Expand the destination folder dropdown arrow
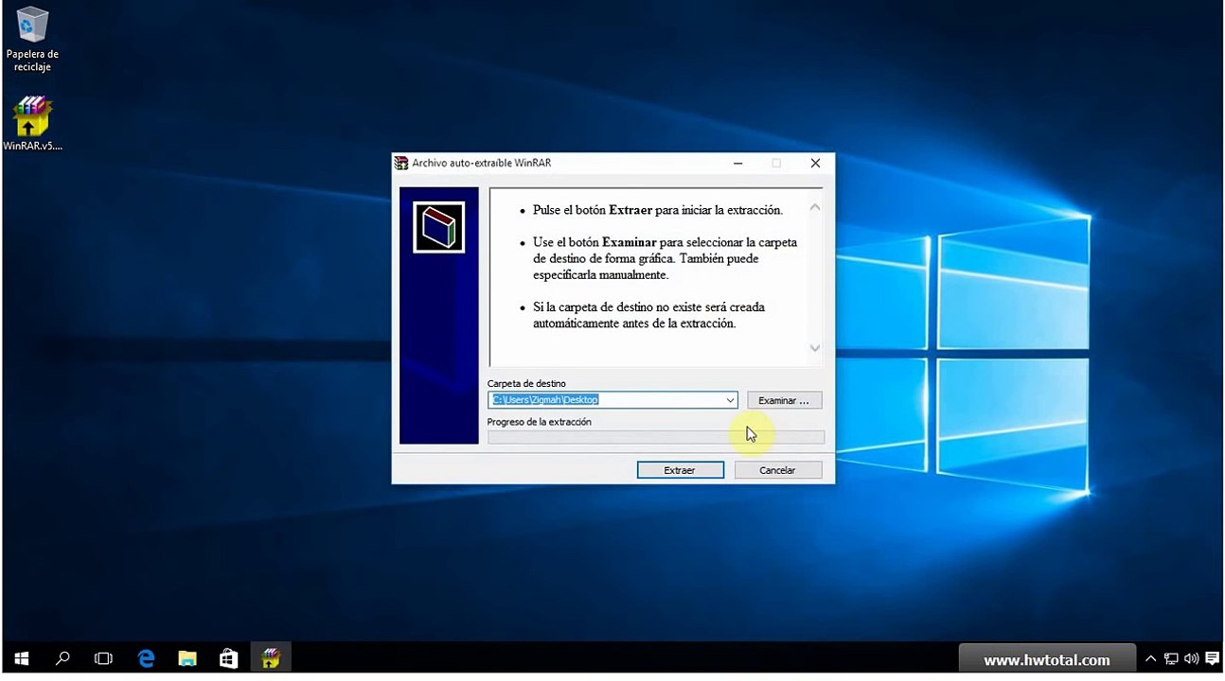1225x681 pixels. click(730, 400)
